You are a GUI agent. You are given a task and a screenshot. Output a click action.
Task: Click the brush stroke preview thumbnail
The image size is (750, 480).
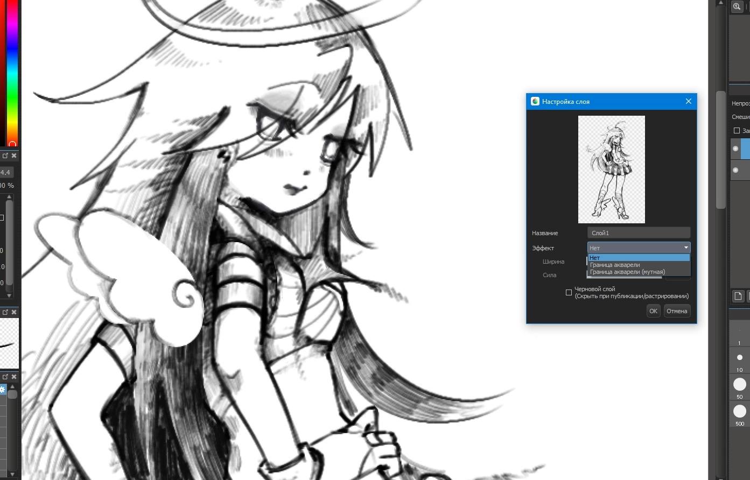click(x=9, y=343)
